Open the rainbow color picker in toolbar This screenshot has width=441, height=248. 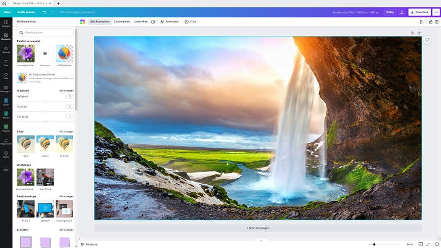(82, 22)
